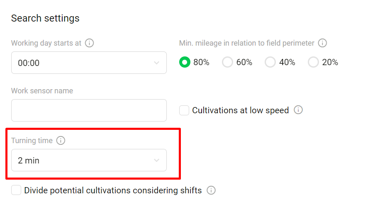Set minimum mileage to 40%
The image size is (375, 207).
[270, 63]
